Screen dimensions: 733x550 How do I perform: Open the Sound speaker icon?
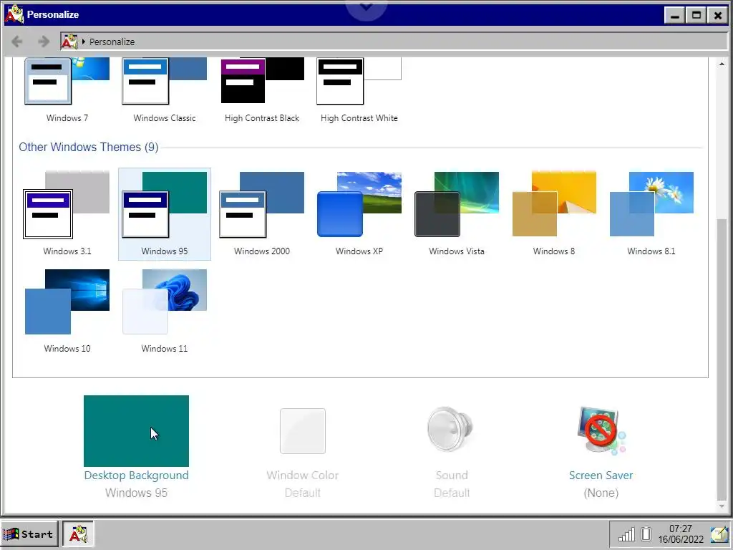[451, 430]
